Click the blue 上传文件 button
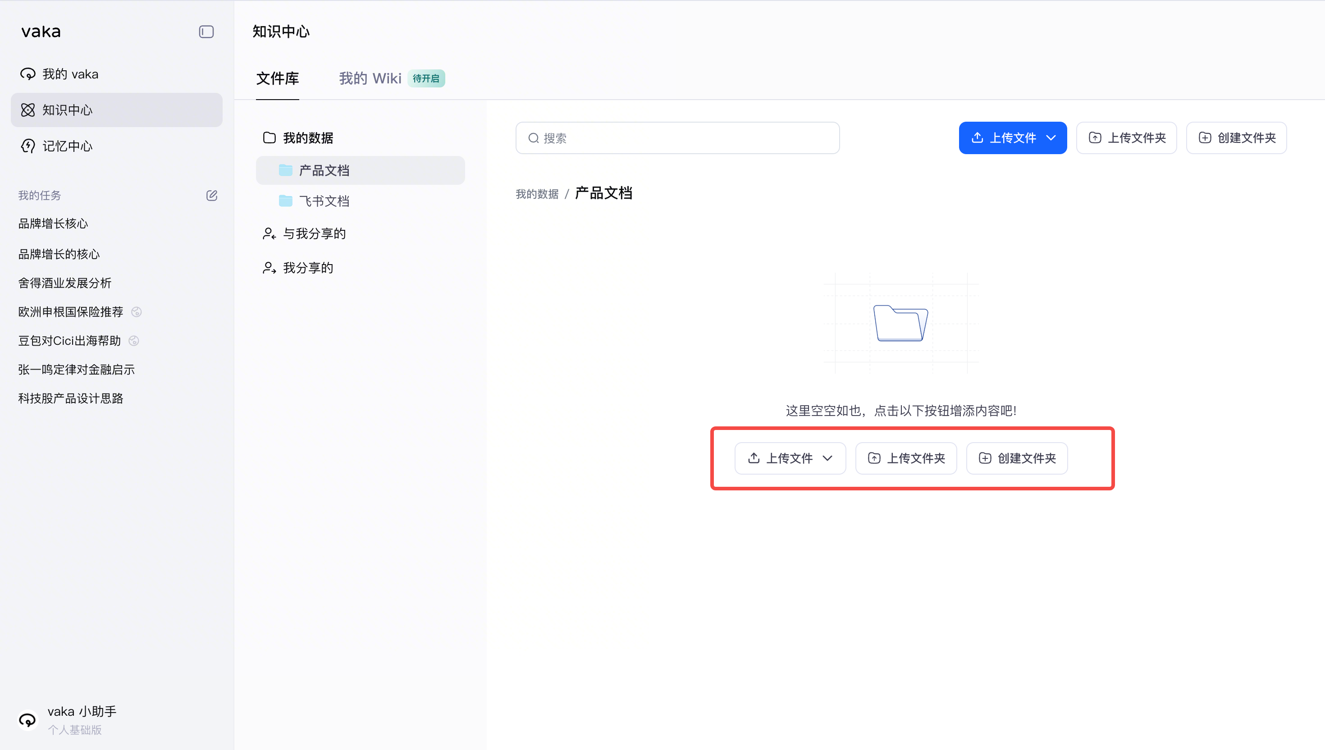 1012,138
